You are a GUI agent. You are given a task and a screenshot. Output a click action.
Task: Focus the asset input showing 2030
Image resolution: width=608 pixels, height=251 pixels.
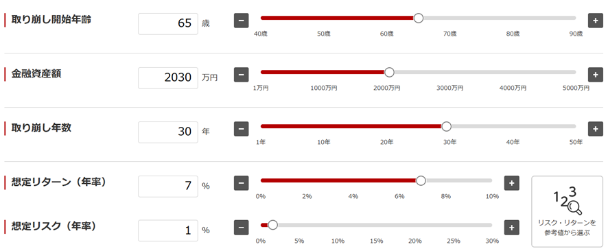[168, 78]
